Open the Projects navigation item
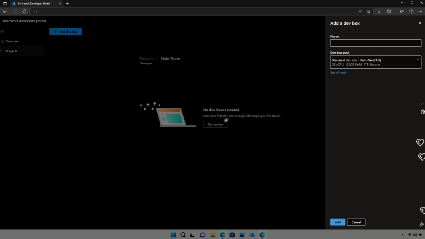This screenshot has width=425, height=239. pyautogui.click(x=22, y=51)
